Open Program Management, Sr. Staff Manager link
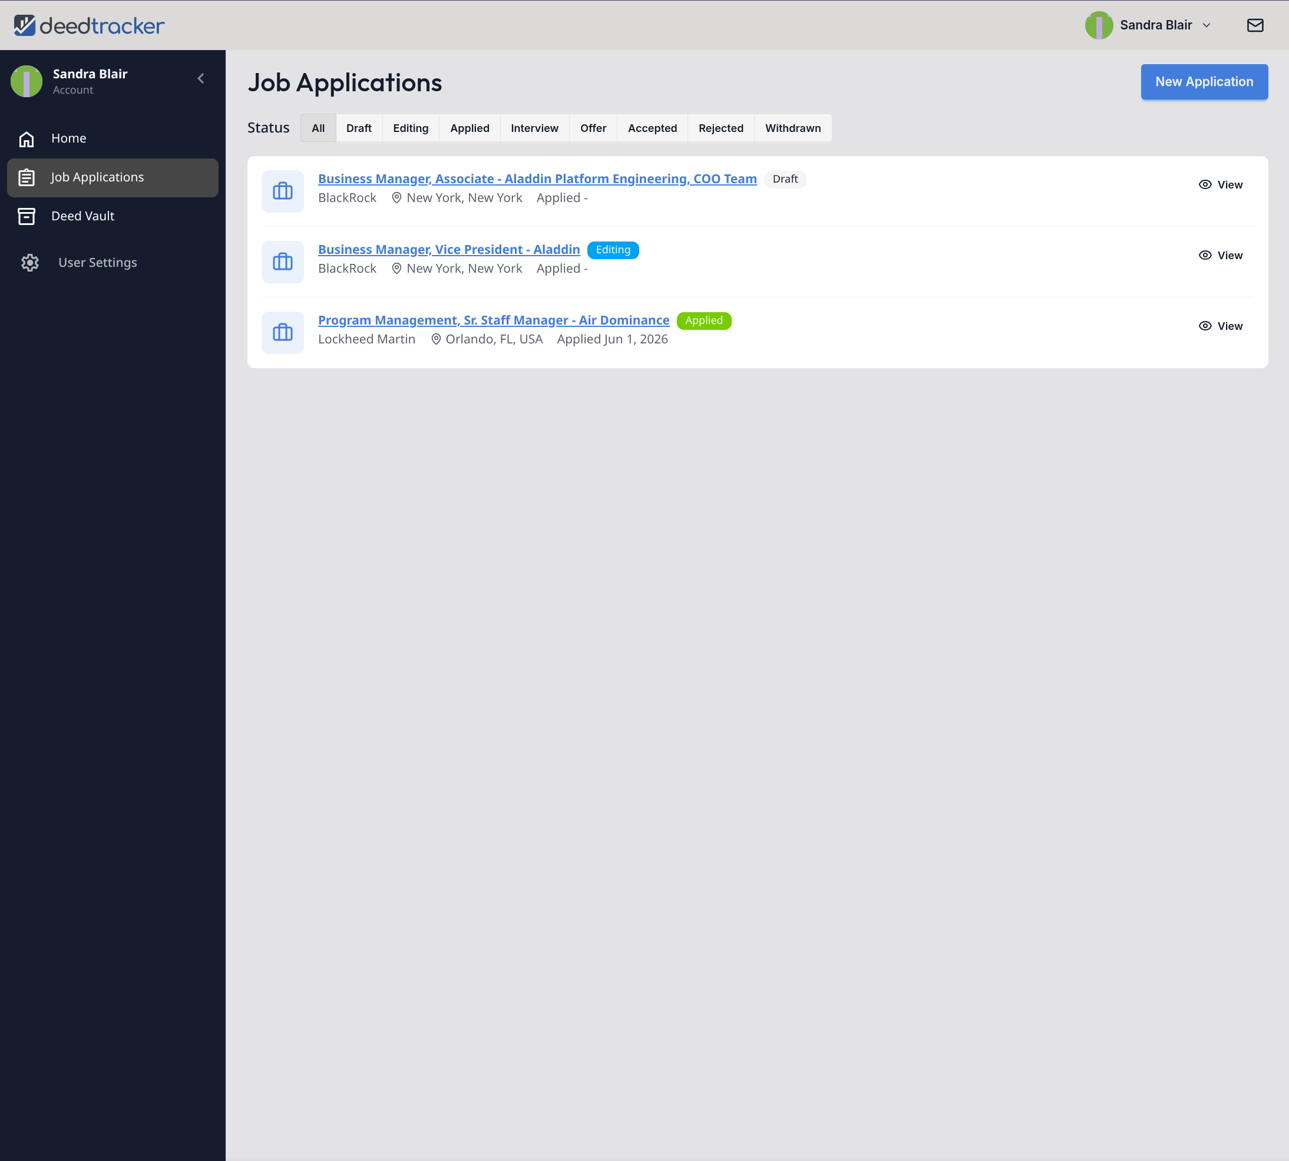Screen dimensions: 1289x1161 pyautogui.click(x=494, y=321)
